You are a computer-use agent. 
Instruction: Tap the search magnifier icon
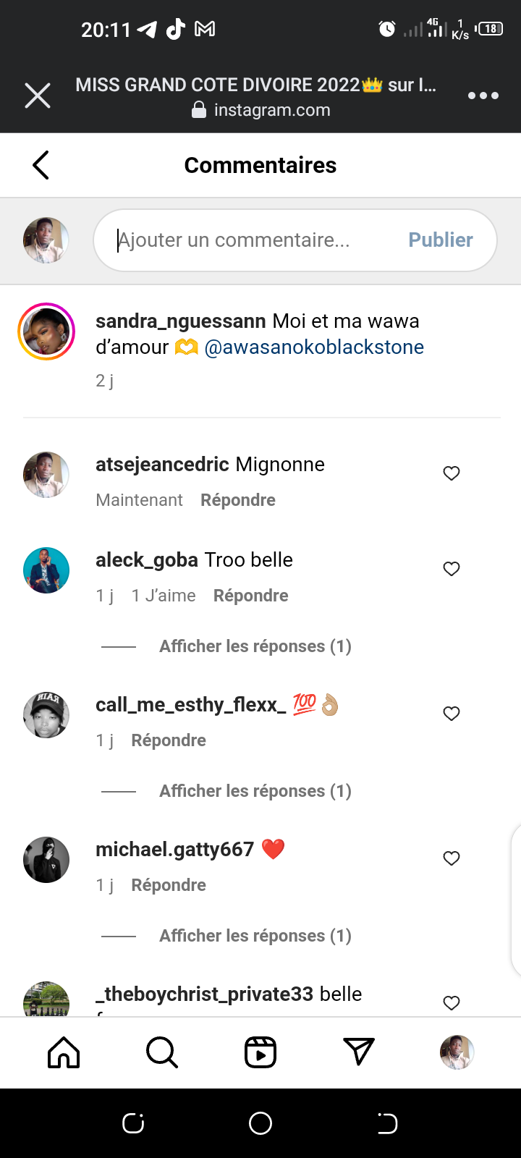click(x=161, y=1052)
